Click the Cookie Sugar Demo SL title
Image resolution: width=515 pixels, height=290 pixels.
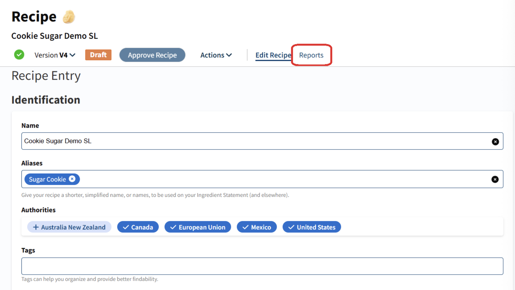[55, 36]
